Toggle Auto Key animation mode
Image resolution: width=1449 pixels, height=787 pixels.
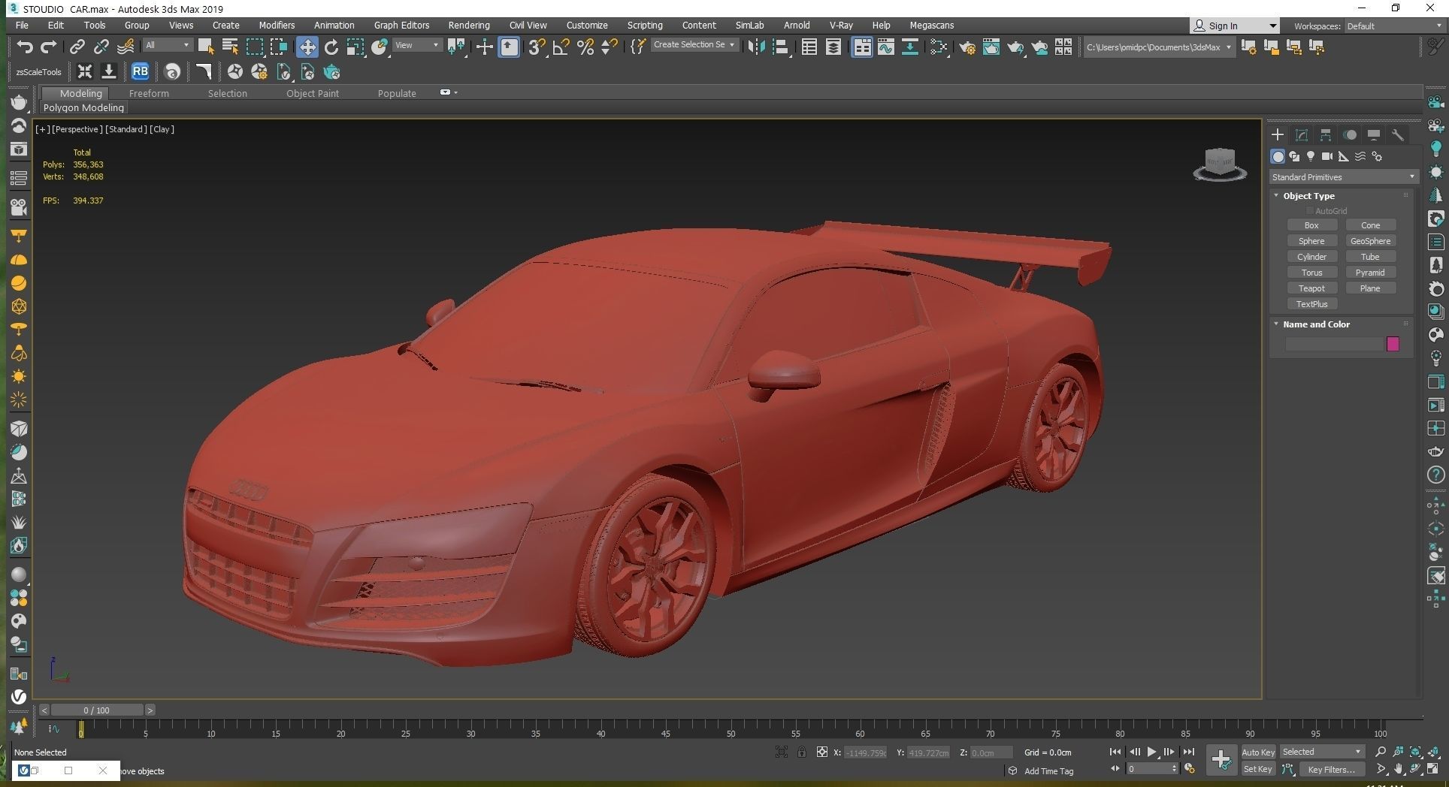pyautogui.click(x=1257, y=752)
